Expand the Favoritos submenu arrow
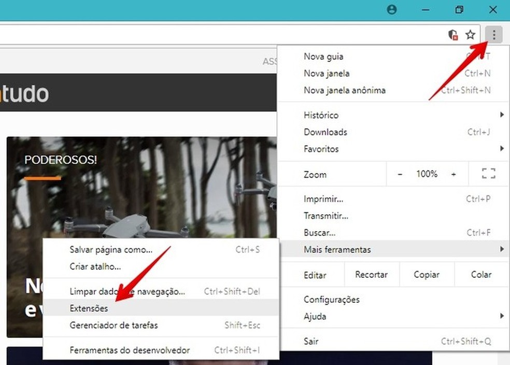510x365 pixels. point(501,149)
